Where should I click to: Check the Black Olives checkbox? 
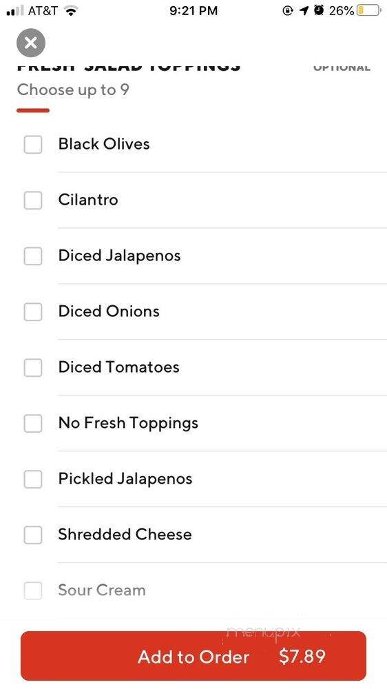point(33,145)
